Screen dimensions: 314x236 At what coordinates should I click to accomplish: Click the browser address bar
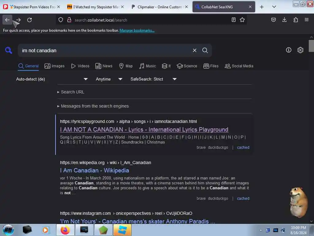click(x=151, y=20)
